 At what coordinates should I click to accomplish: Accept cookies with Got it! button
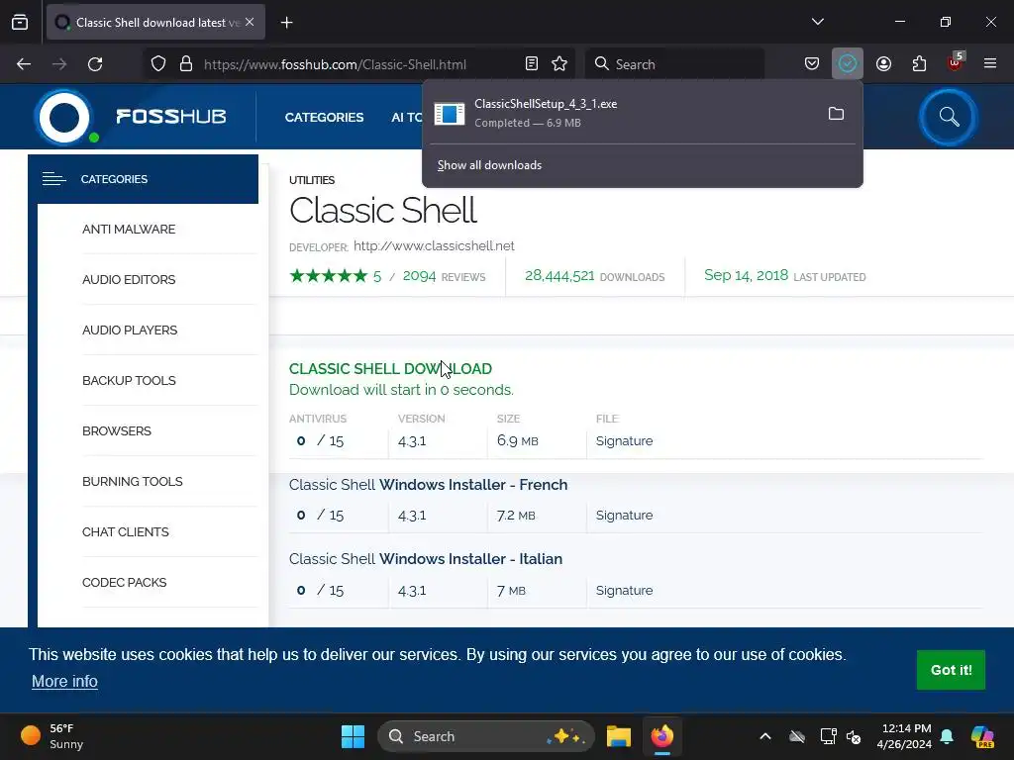951,670
